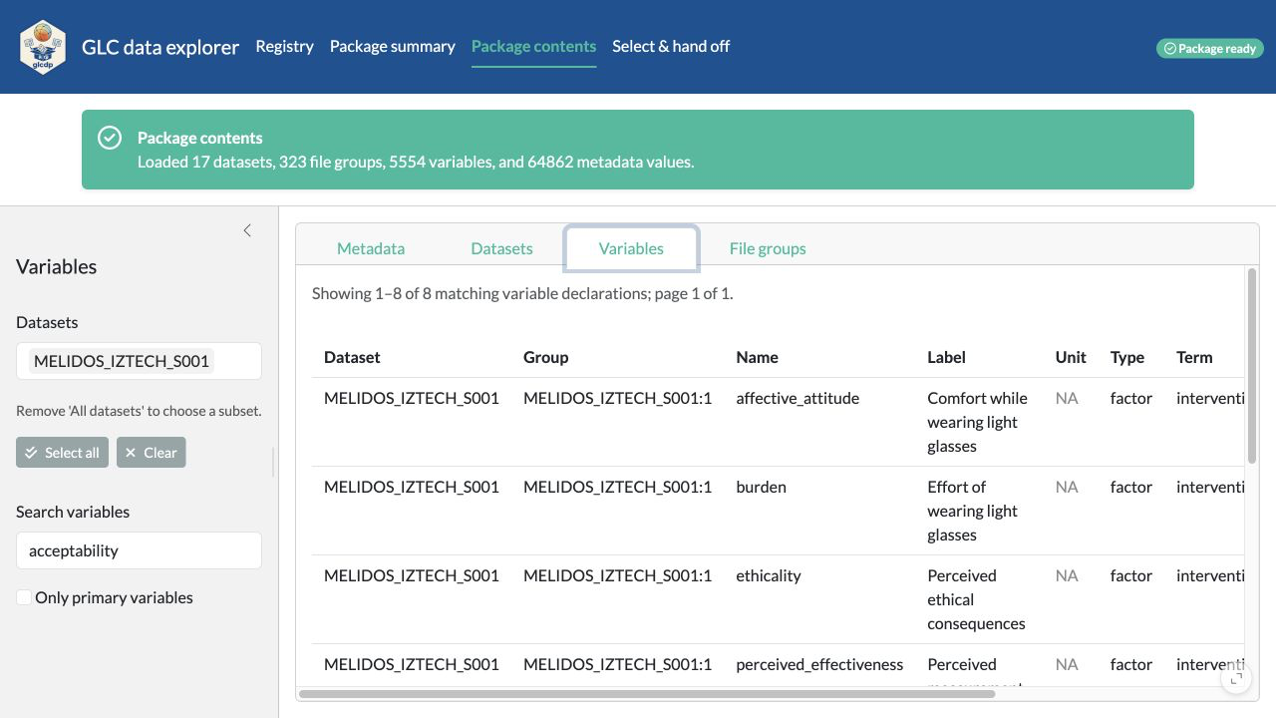
Task: Click the glcdp logo icon
Action: (43, 47)
